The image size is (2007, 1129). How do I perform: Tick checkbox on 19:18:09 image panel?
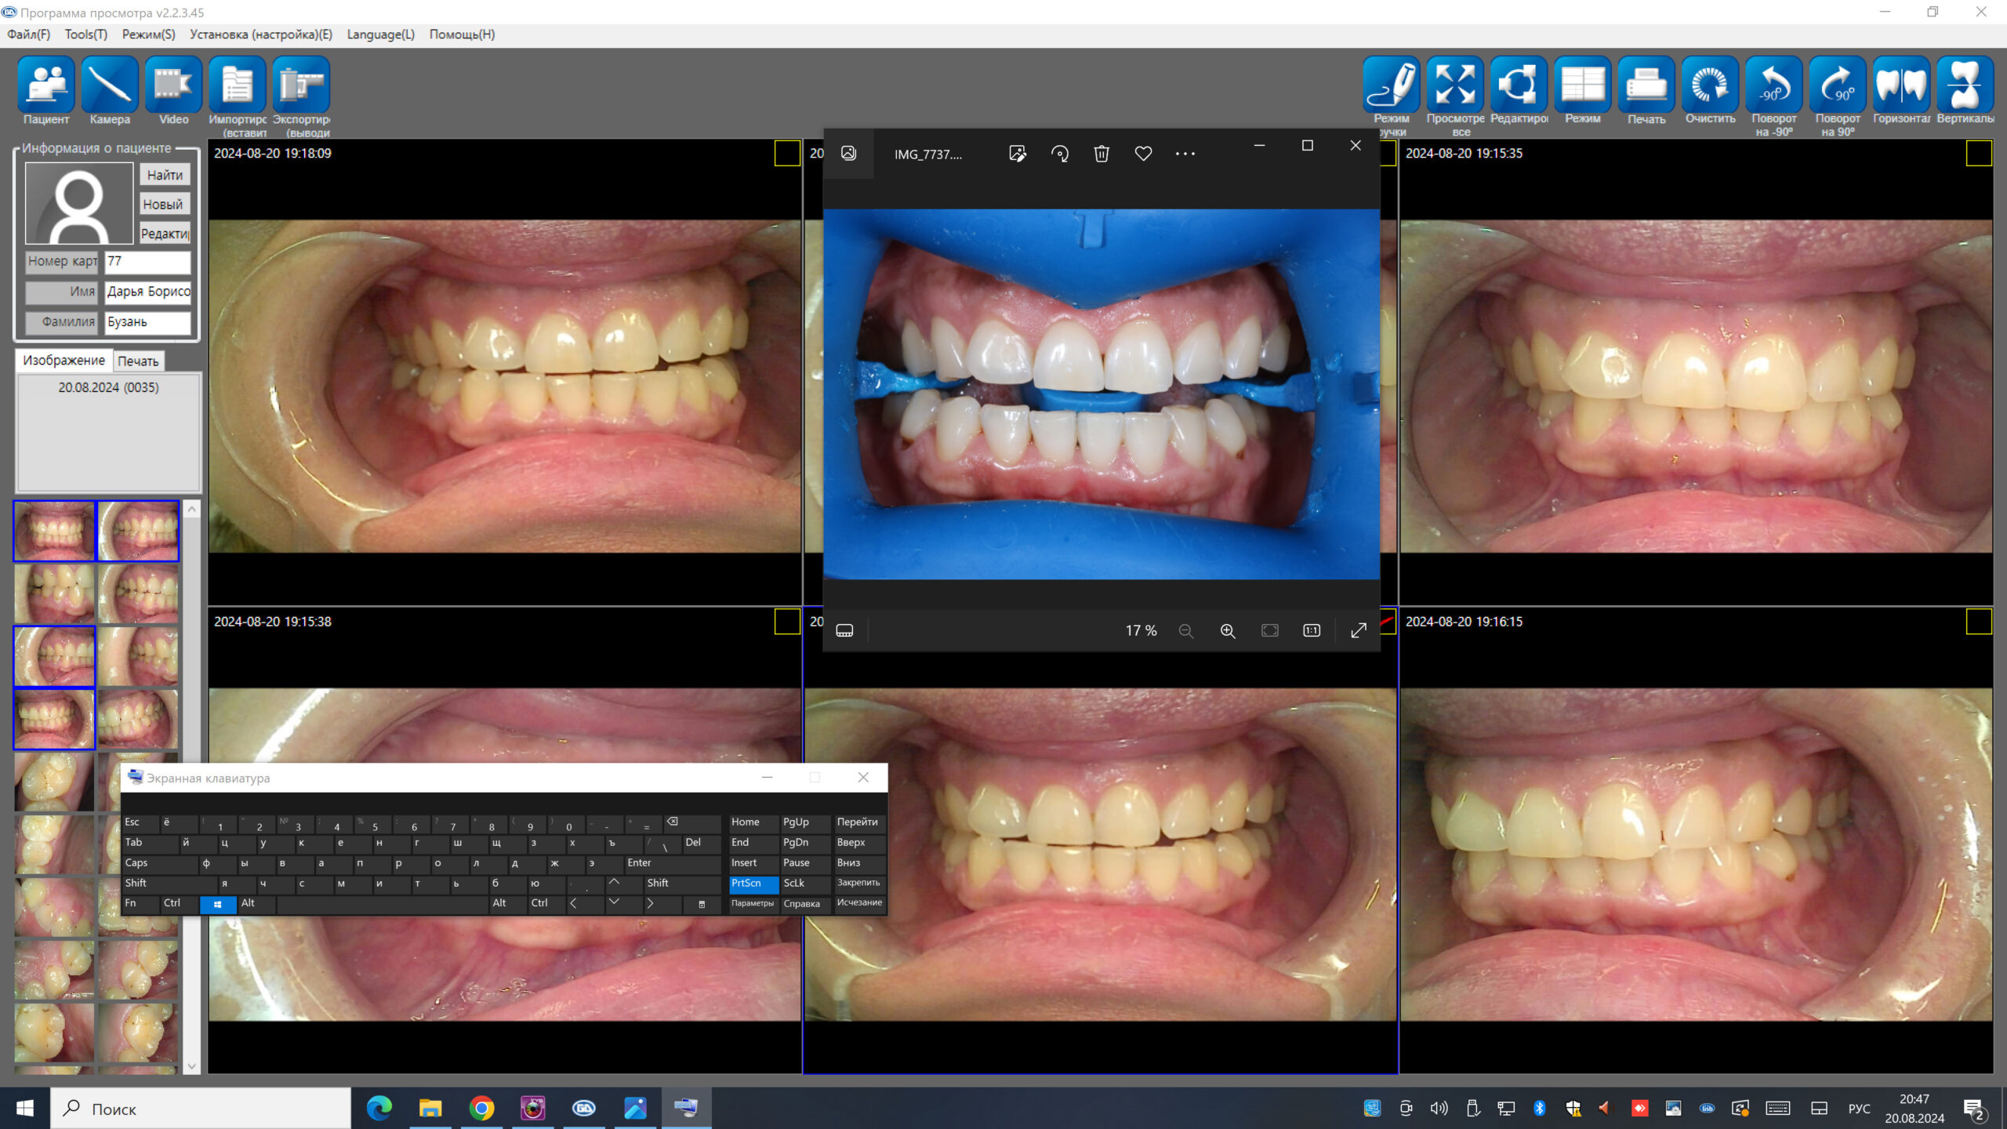click(786, 154)
